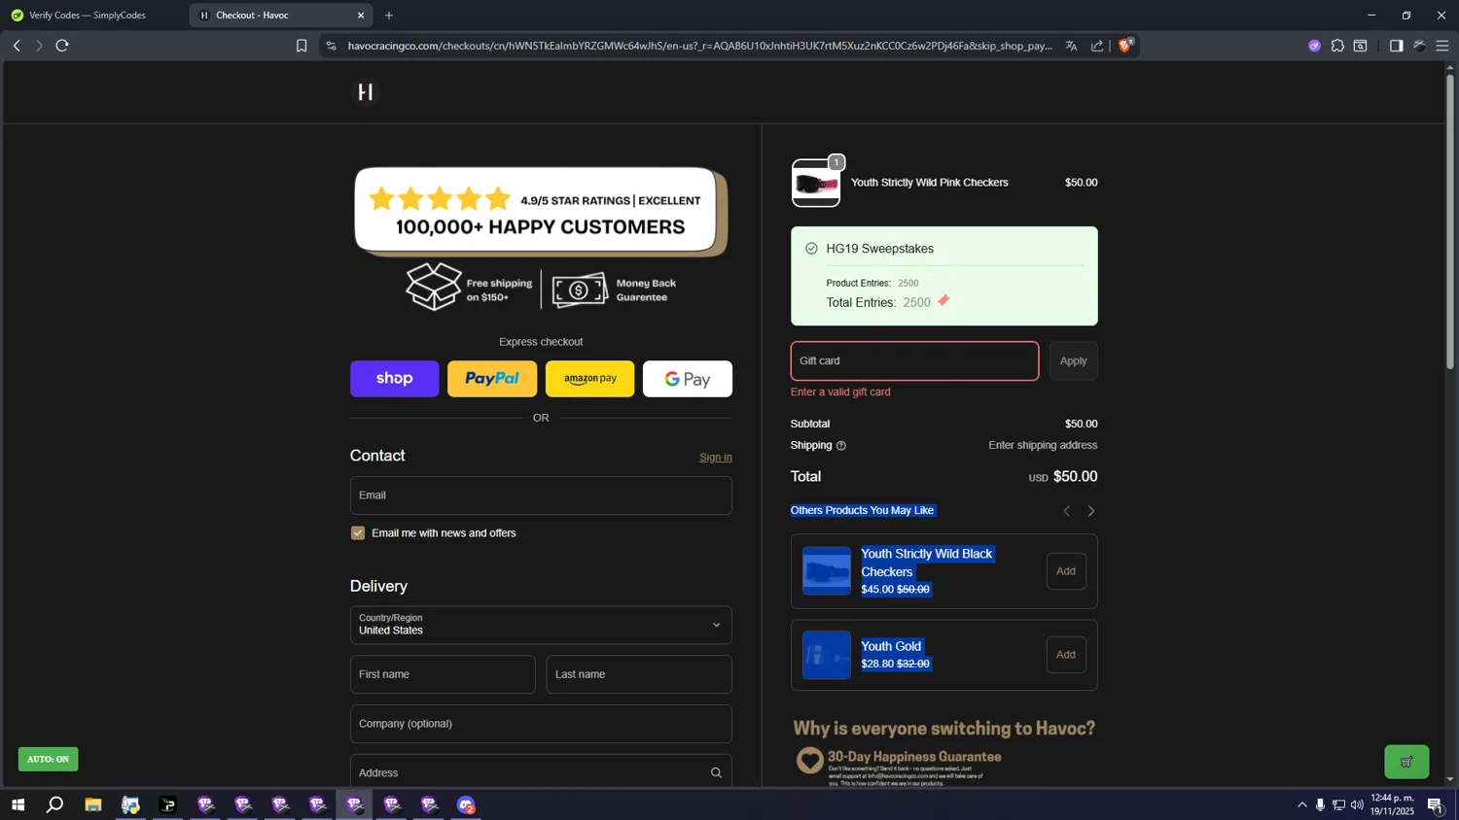Show hidden system tray icons

tap(1302, 804)
